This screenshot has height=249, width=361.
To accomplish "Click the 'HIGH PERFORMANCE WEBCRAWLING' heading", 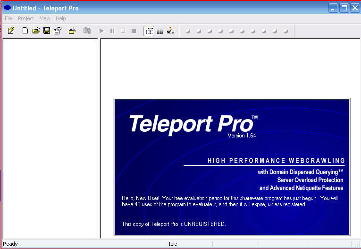I will 276,161.
